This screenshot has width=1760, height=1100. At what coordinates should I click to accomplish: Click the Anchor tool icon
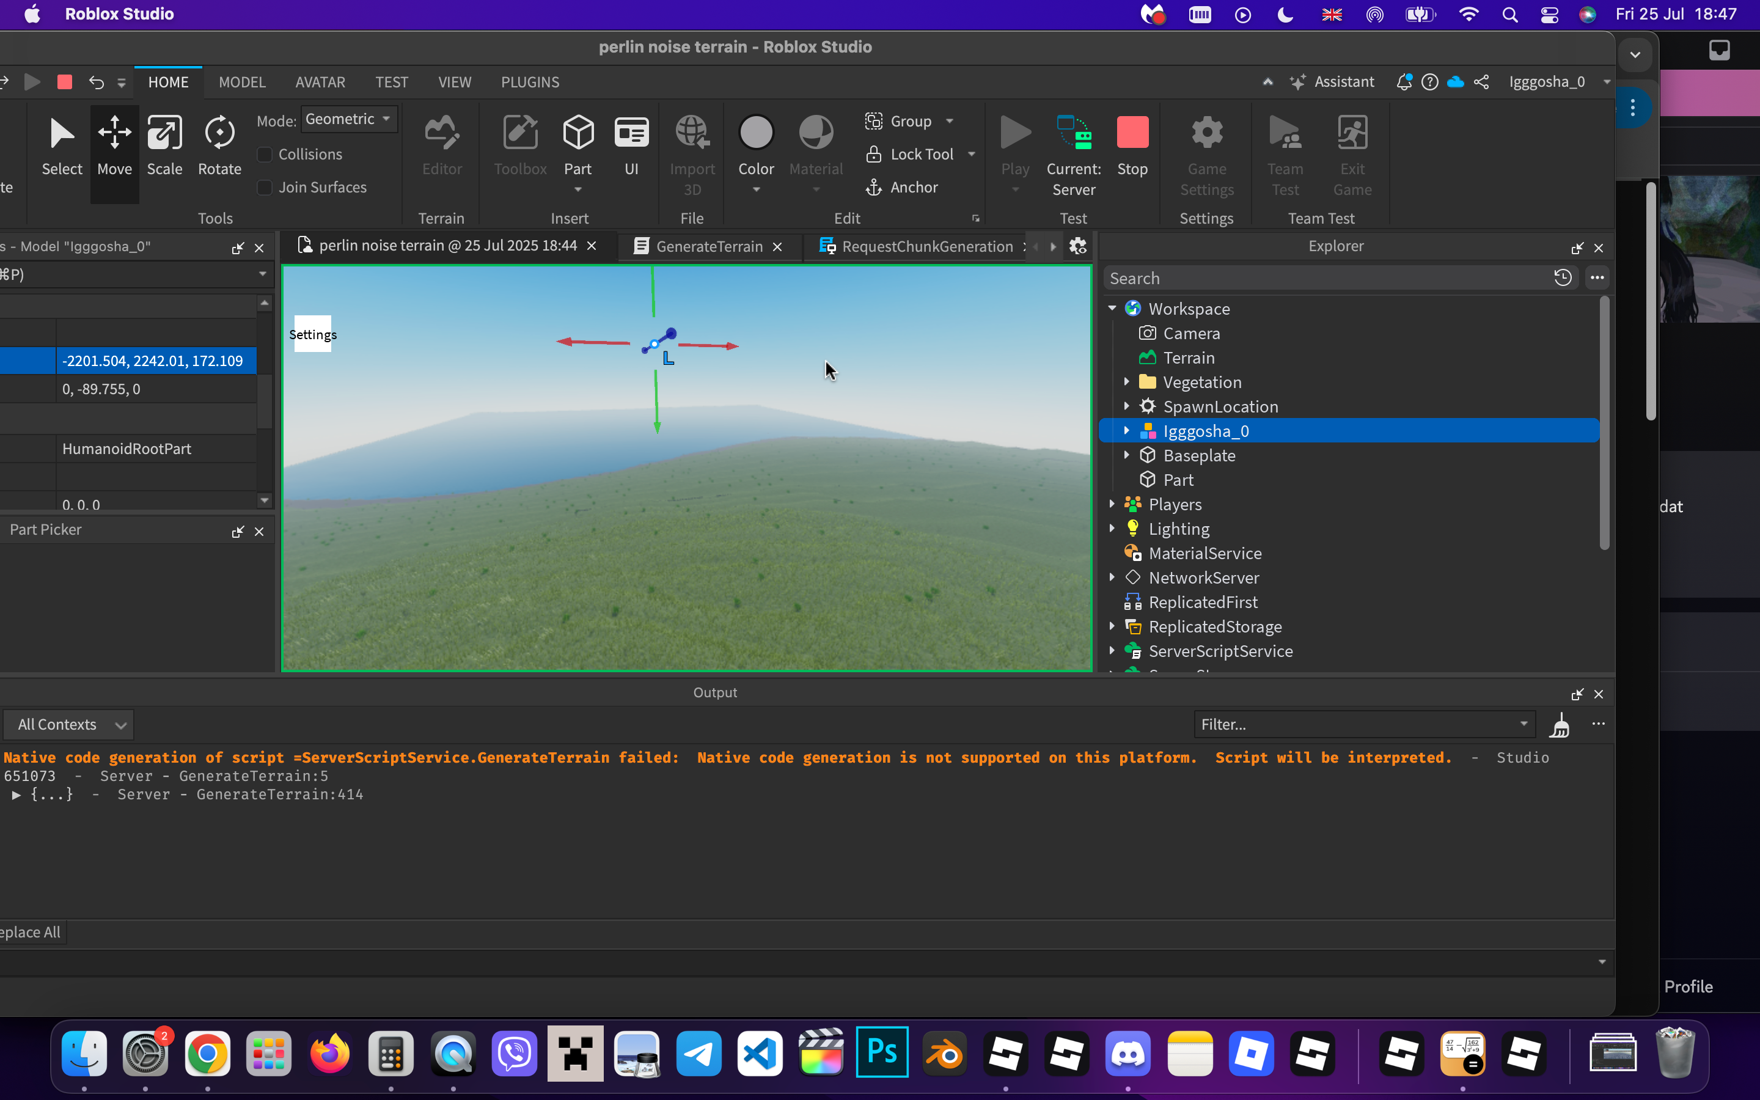click(x=874, y=188)
